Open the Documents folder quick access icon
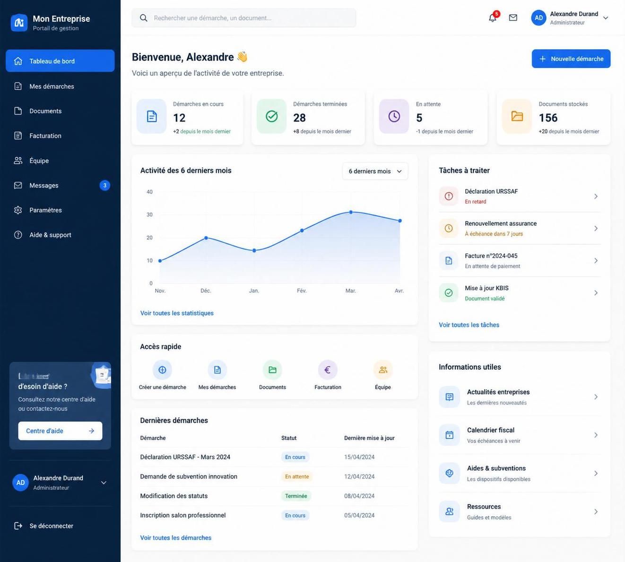Screen dimensions: 625x562 pyautogui.click(x=272, y=370)
